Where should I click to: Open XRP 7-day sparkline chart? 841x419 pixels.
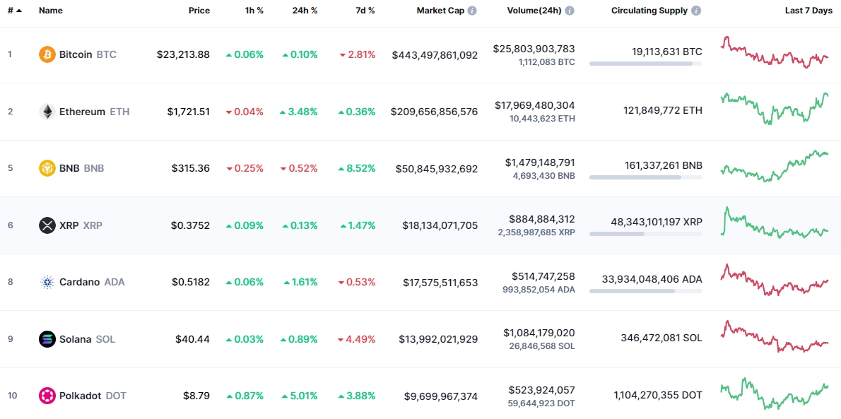pos(775,223)
